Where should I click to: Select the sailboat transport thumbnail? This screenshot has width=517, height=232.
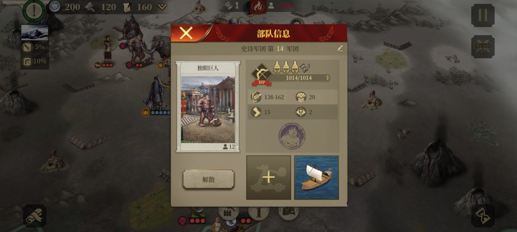(316, 178)
